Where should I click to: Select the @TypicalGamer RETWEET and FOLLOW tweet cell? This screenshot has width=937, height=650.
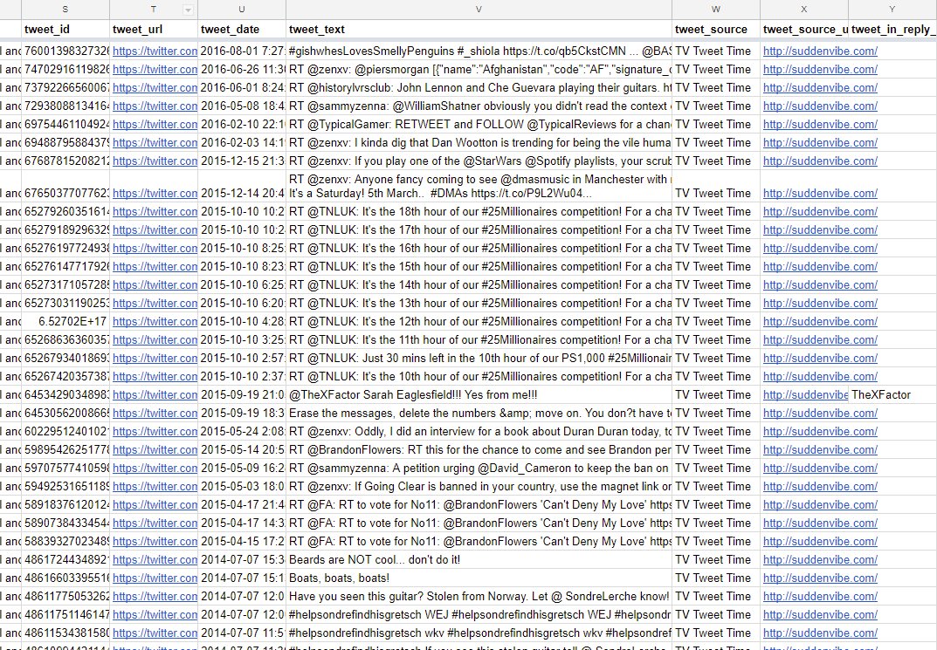pos(479,124)
